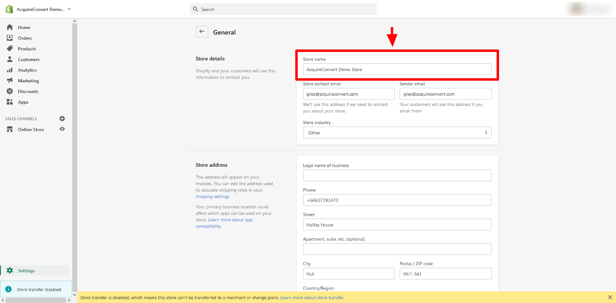Viewport: 616px width, 303px height.
Task: Follow the shipping settings link
Action: pyautogui.click(x=213, y=197)
